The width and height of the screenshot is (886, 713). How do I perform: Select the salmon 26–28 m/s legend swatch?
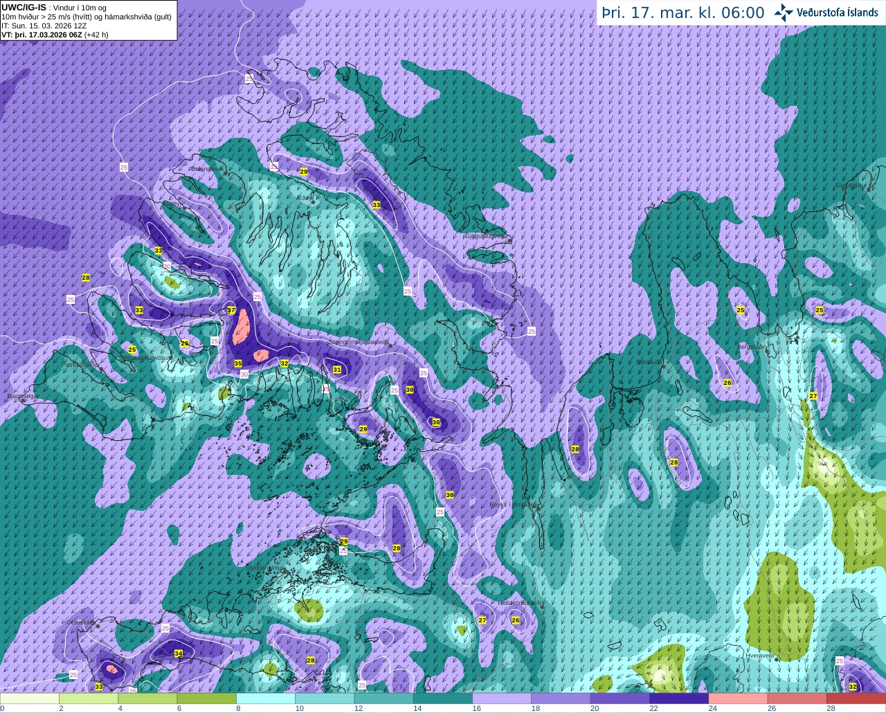(799, 698)
